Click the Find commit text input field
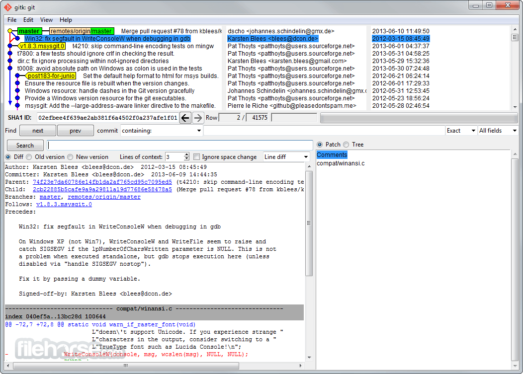The image size is (523, 374). [324, 131]
